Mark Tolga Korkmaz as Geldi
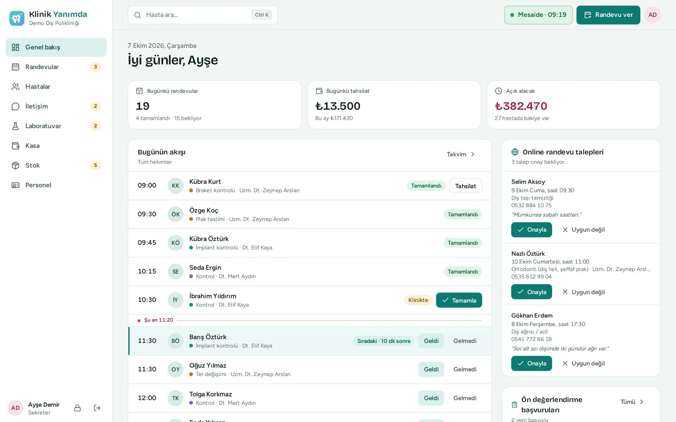Screen dimensions: 676x422 431,398
